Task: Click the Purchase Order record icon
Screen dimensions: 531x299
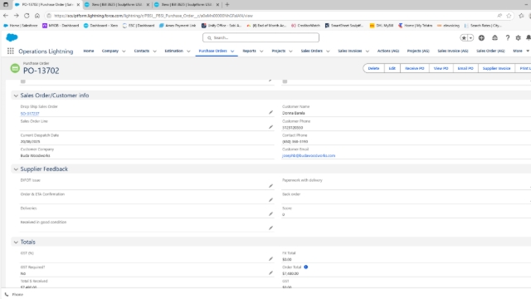Action: (x=15, y=68)
